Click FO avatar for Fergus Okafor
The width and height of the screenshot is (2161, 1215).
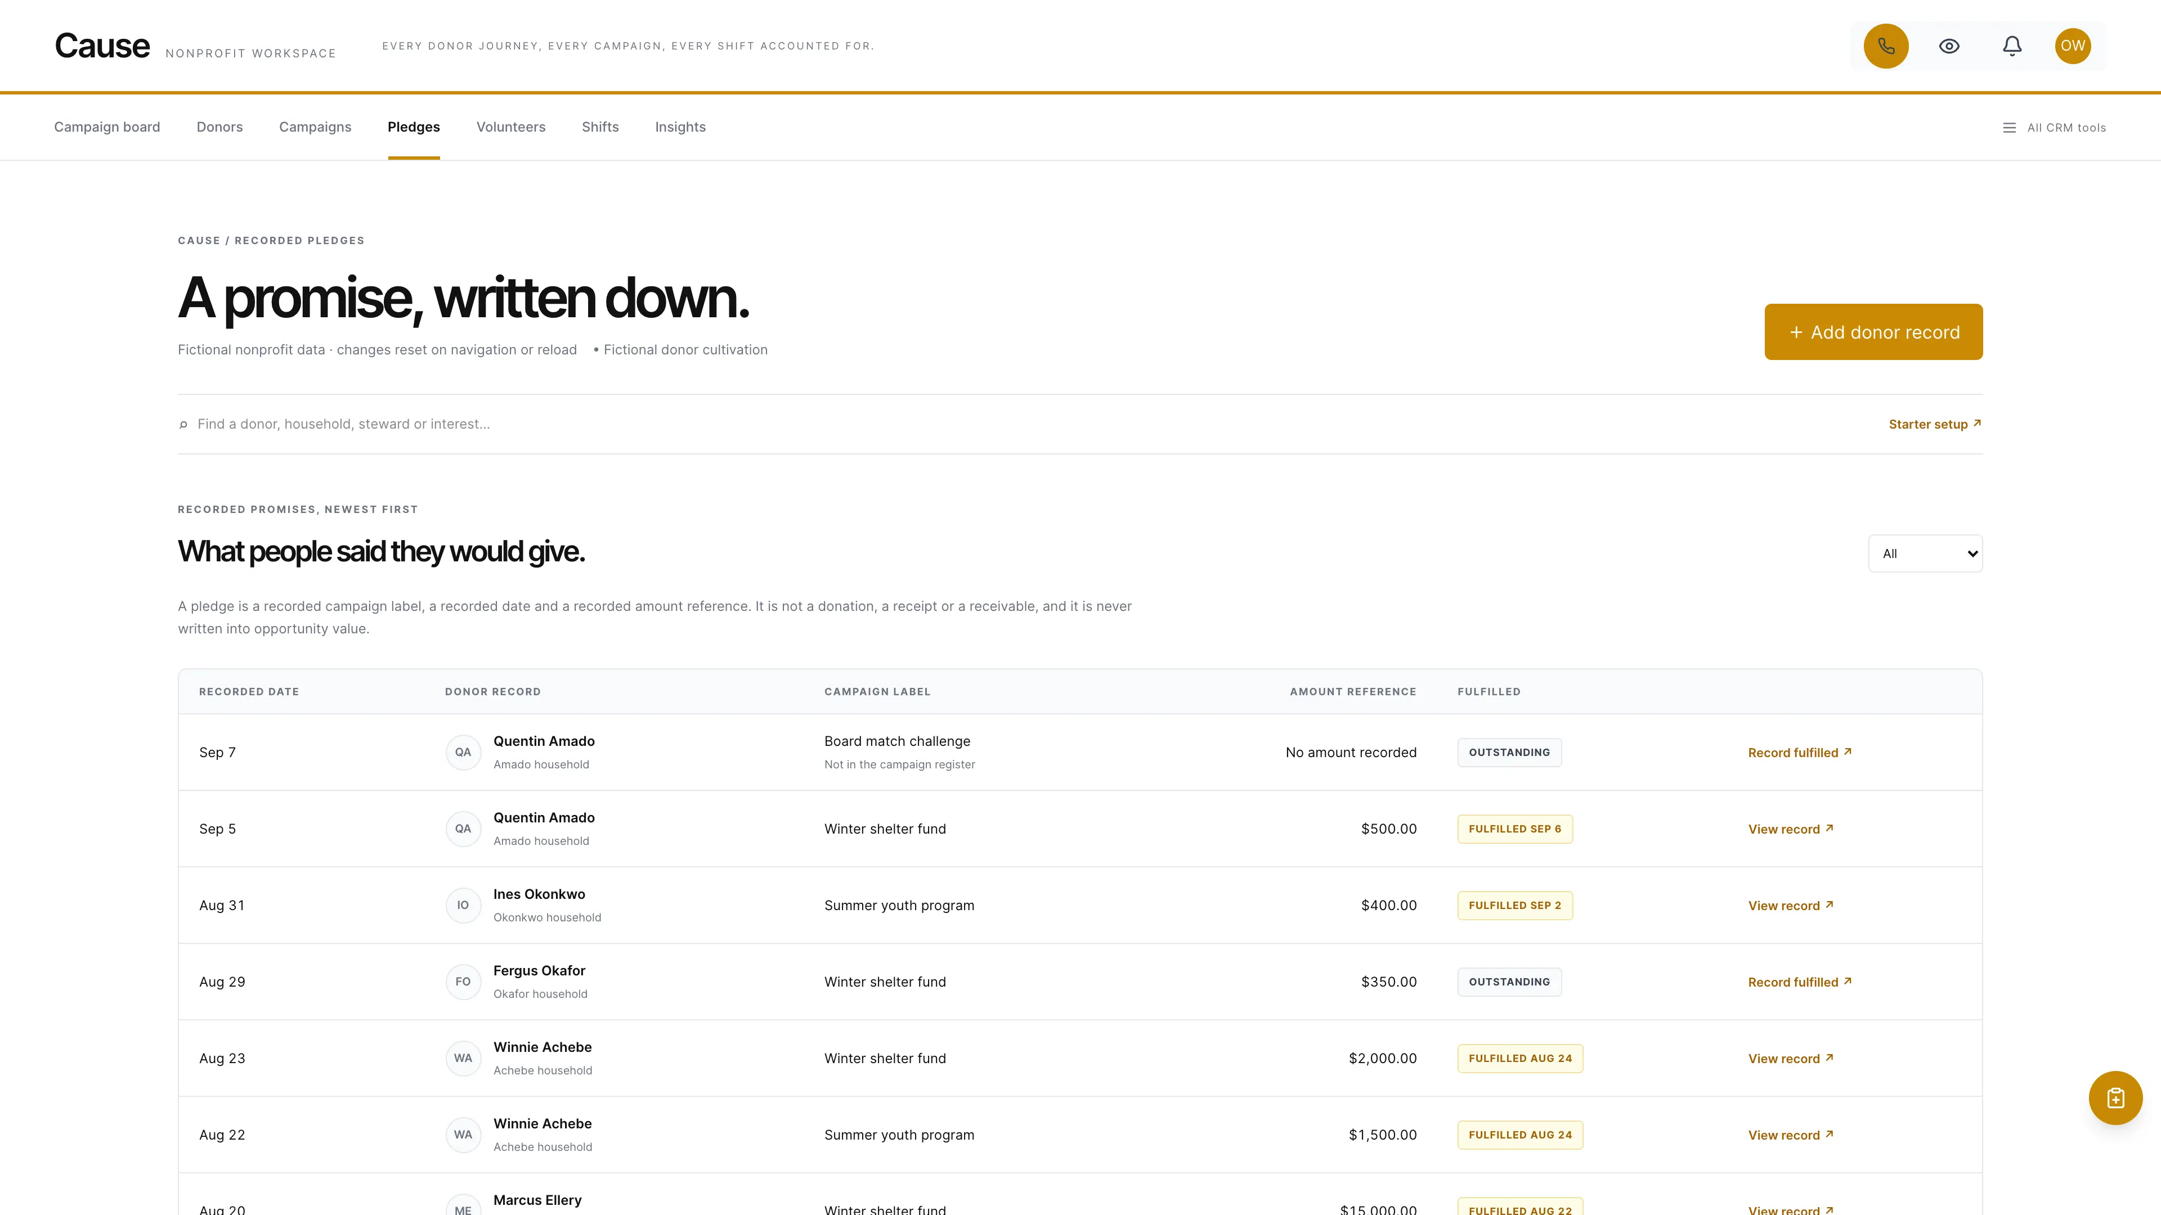[x=463, y=982]
